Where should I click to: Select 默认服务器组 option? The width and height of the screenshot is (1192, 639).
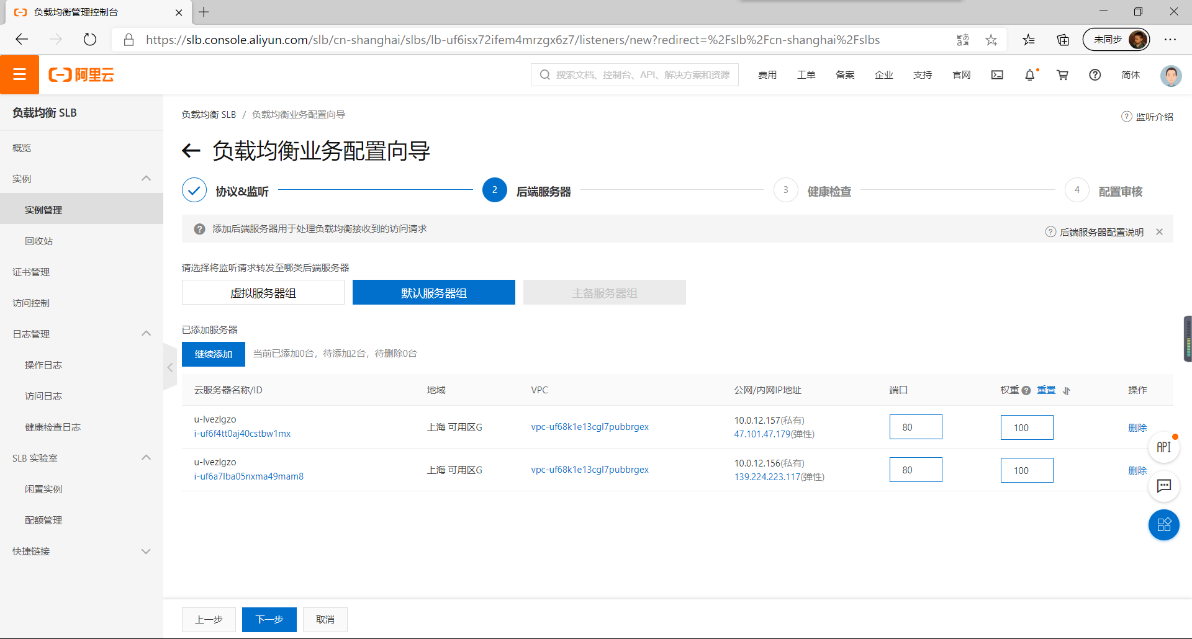[x=434, y=292]
